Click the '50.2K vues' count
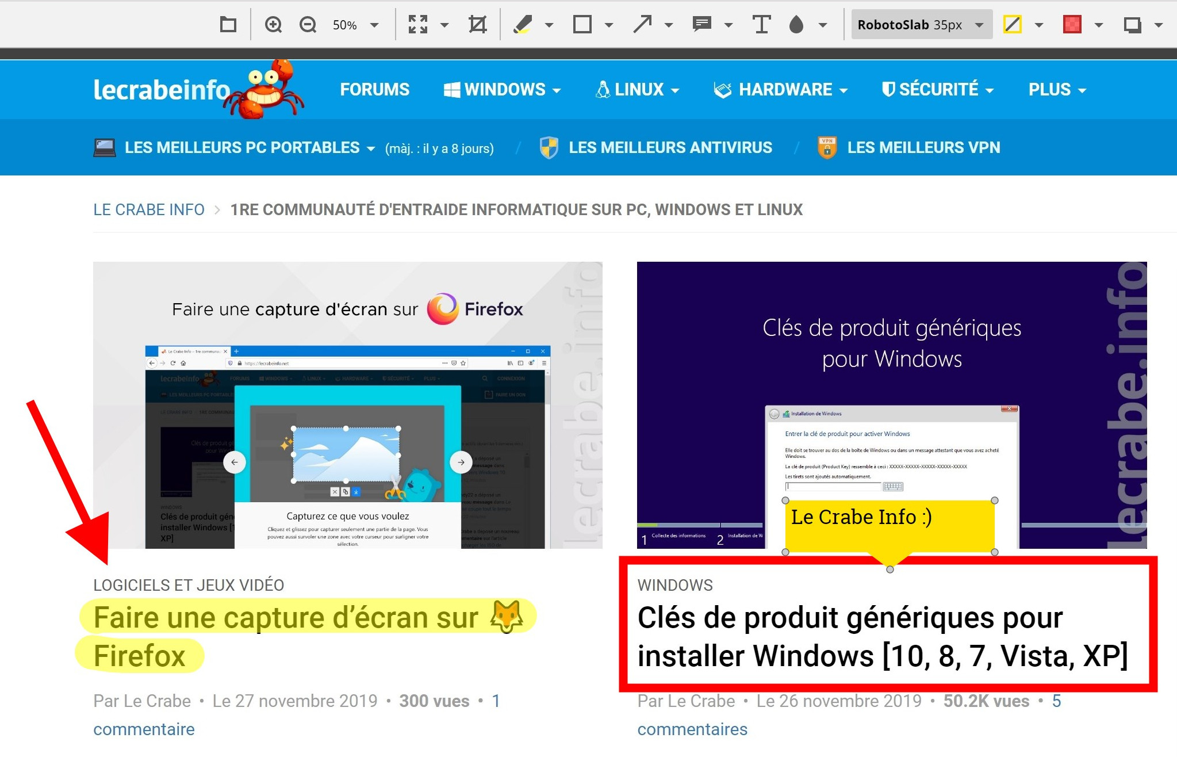This screenshot has height=757, width=1177. [986, 701]
